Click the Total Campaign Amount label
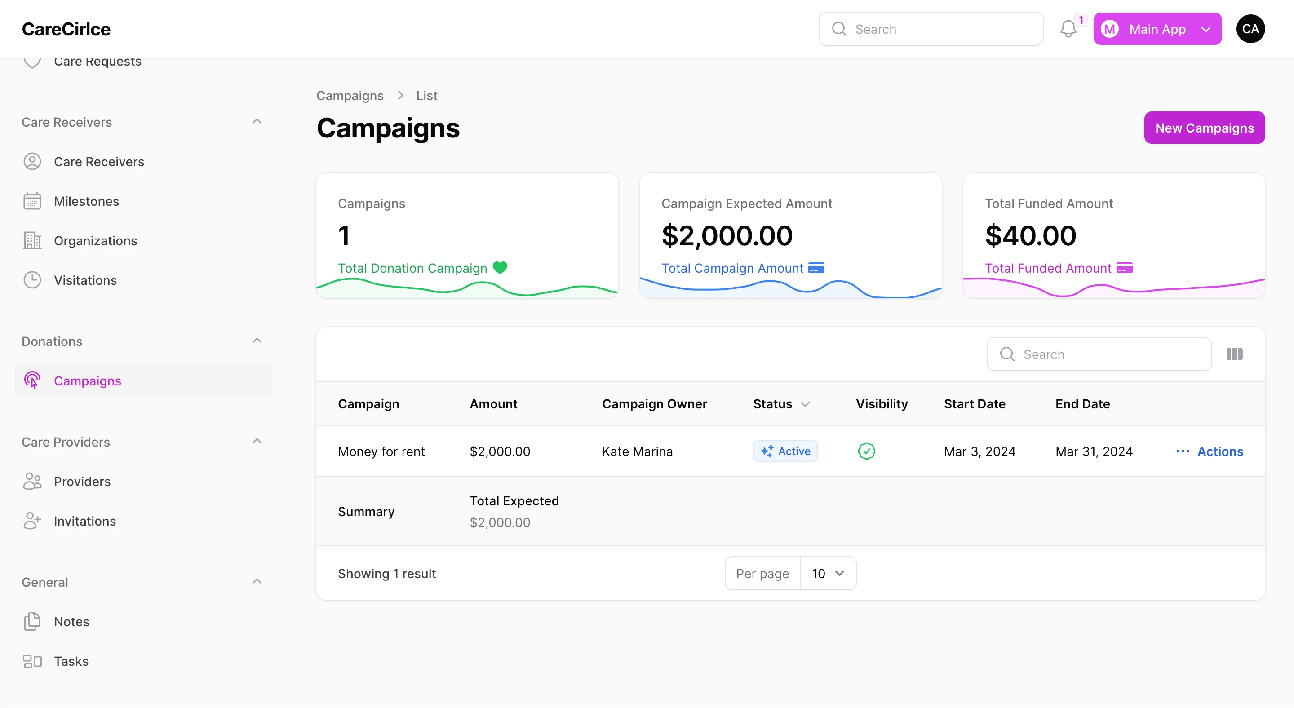The image size is (1294, 708). pos(732,268)
